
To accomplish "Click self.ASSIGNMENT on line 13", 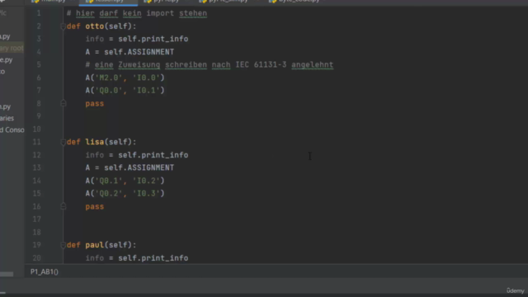I will (x=139, y=167).
